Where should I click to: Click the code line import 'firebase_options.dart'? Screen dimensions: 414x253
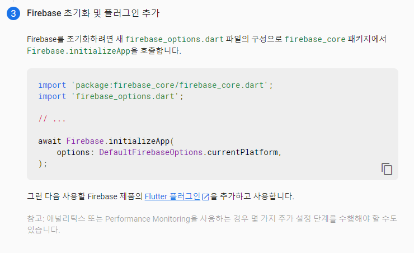coord(111,96)
